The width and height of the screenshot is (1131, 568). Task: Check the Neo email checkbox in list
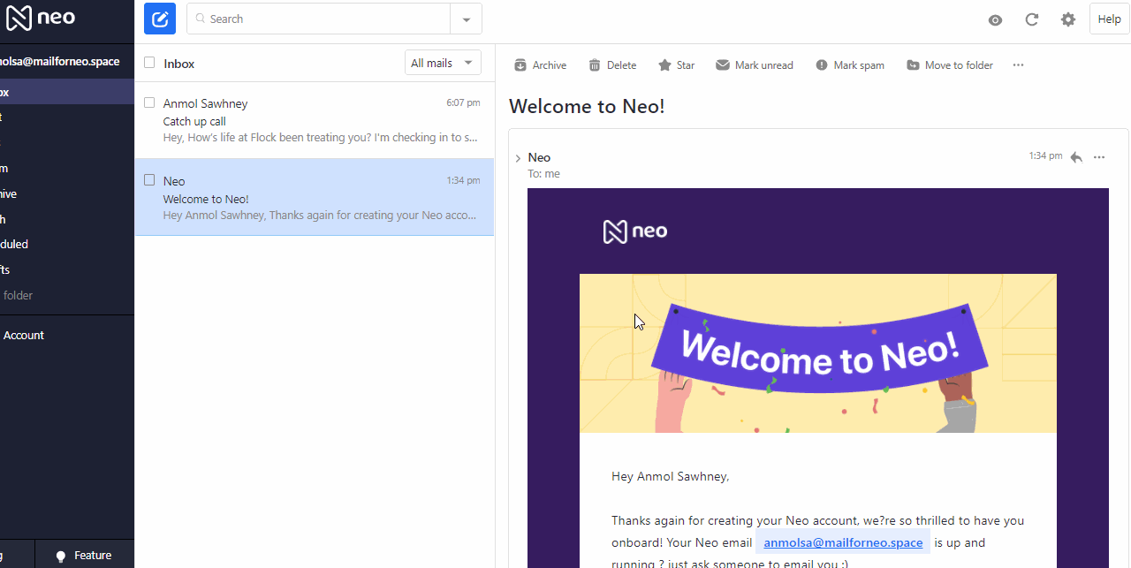point(149,180)
